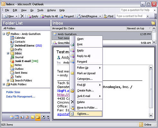Image resolution: width=158 pixels, height=128 pixels.
Task: Open the Notes folder
Action: 16,65
